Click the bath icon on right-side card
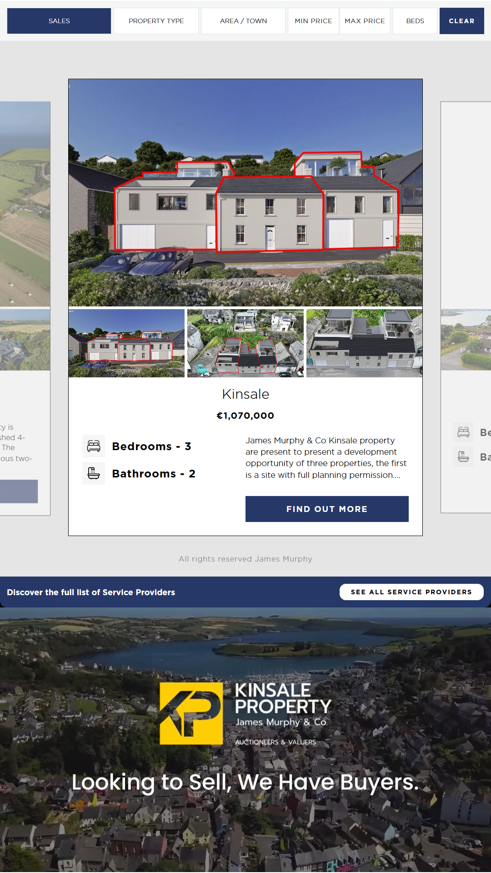 [x=463, y=457]
